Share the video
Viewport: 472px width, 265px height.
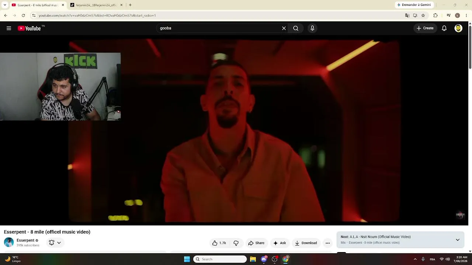(256, 243)
